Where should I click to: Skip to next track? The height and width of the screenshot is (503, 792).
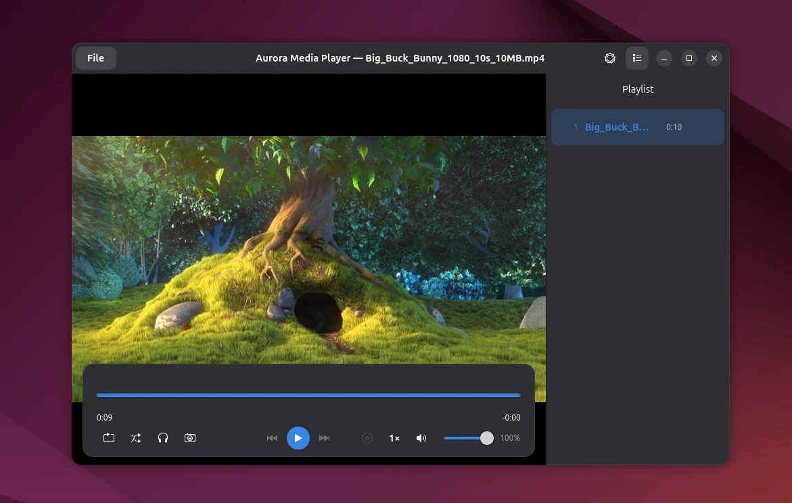[x=325, y=438]
